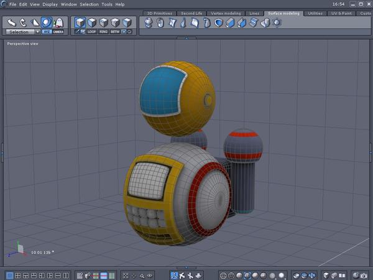Open the Tools menu

(107, 4)
